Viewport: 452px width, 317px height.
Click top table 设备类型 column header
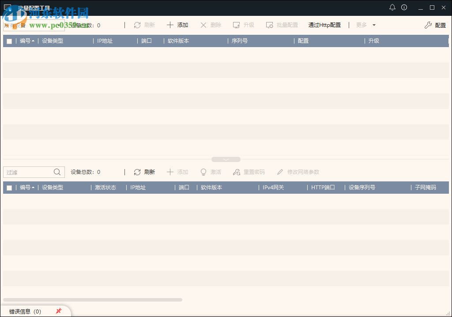coord(53,41)
